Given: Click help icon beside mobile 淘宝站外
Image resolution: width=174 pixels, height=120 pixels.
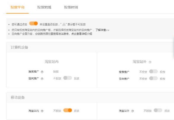Looking at the screenshot, I should click(133, 111).
